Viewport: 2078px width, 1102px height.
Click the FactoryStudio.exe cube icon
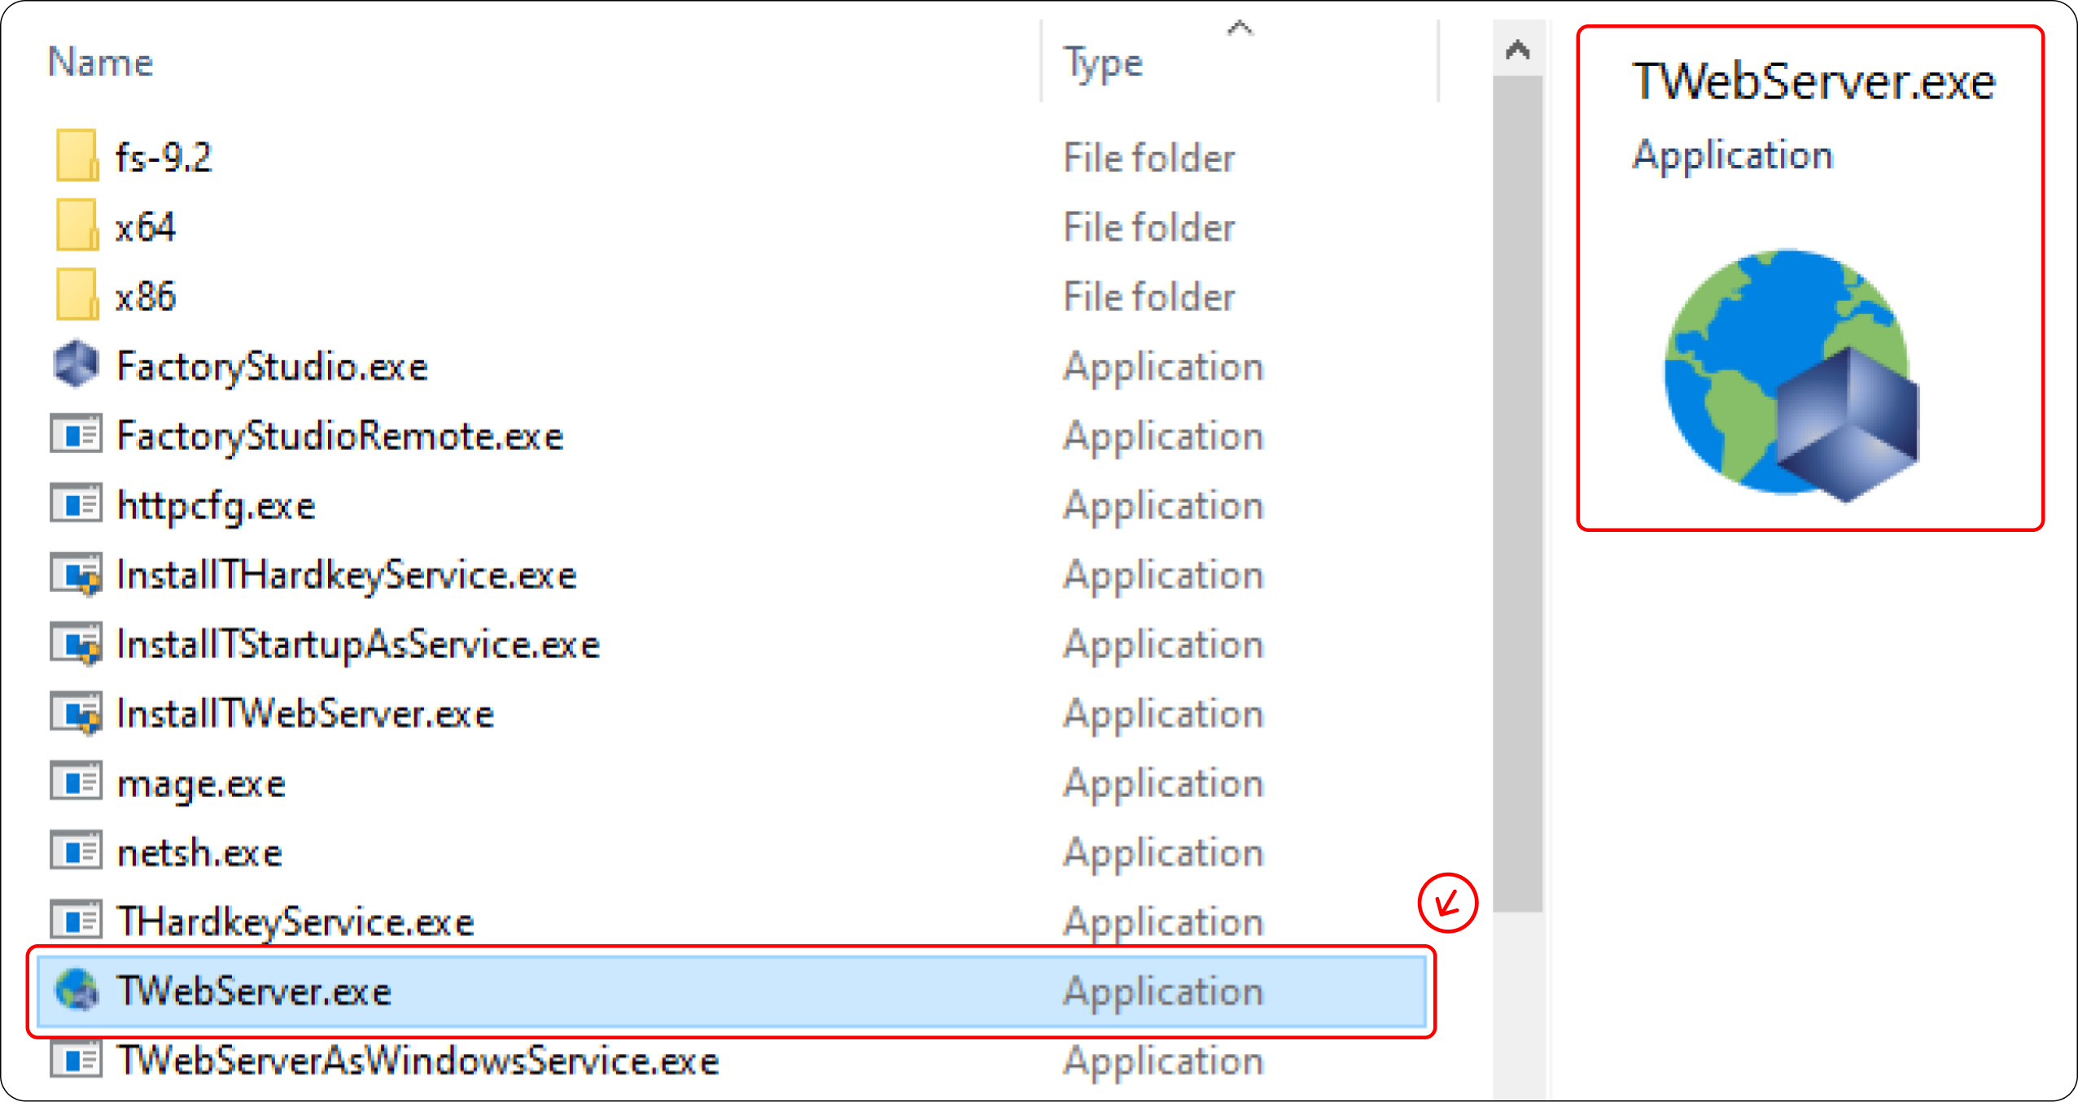tap(76, 364)
